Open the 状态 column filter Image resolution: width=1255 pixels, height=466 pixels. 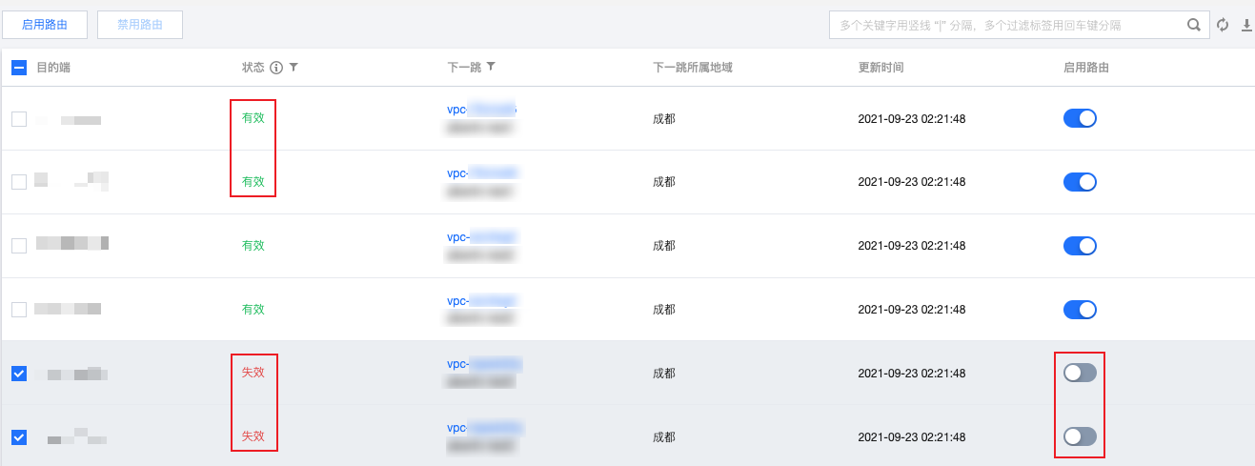[x=294, y=68]
